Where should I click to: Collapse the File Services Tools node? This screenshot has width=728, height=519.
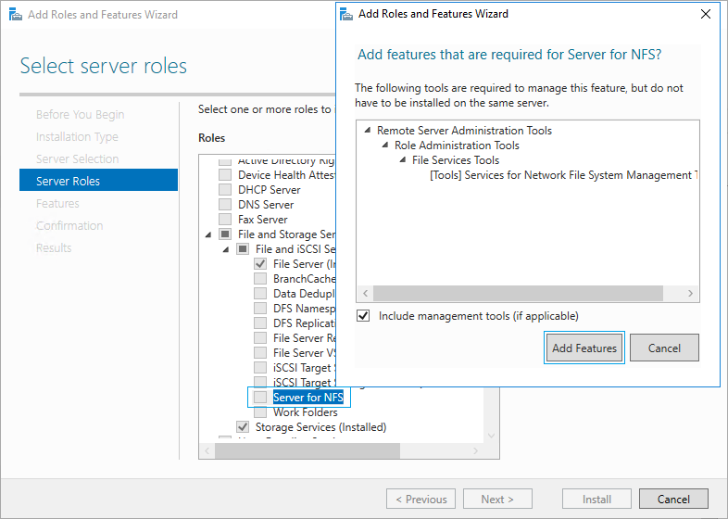click(x=403, y=160)
